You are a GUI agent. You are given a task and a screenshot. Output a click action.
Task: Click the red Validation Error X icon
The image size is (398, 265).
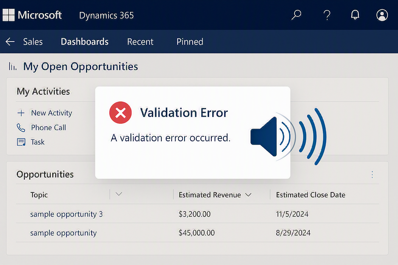pos(120,113)
